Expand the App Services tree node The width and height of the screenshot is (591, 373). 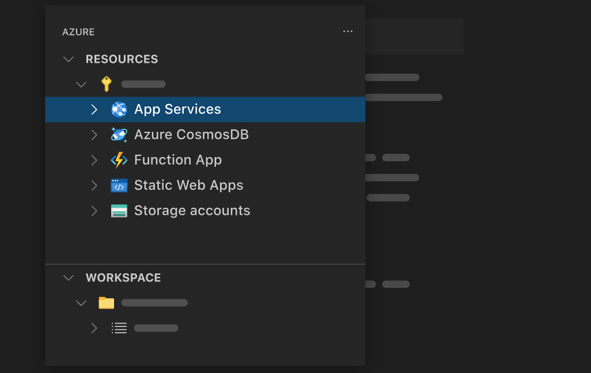point(94,109)
